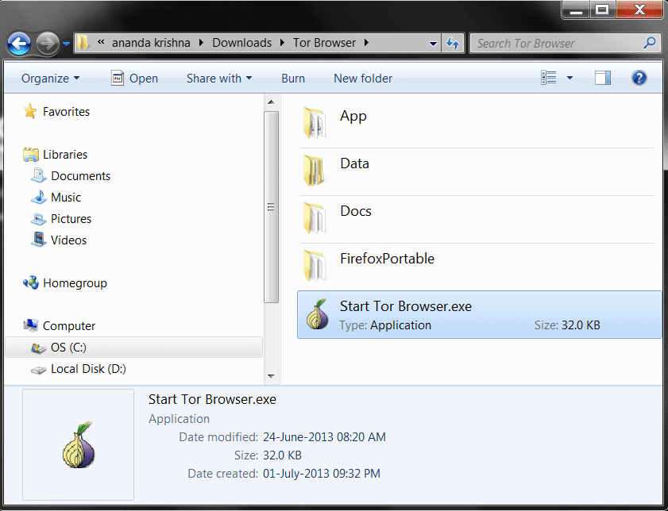This screenshot has width=668, height=511.
Task: Click the Videos filmstrip icon
Action: tap(38, 239)
